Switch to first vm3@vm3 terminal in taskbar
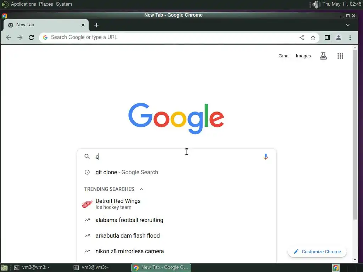This screenshot has width=363, height=272. point(32,267)
